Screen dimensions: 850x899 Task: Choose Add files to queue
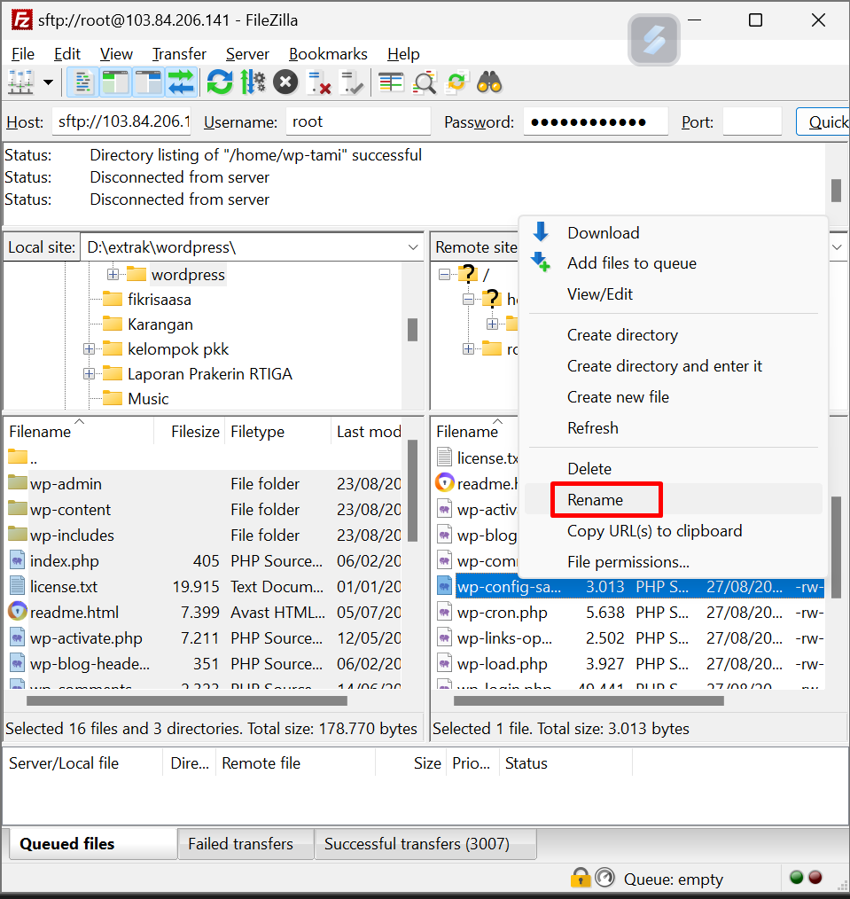click(x=632, y=263)
